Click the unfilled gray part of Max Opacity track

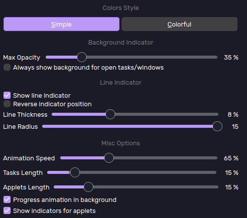152,57
